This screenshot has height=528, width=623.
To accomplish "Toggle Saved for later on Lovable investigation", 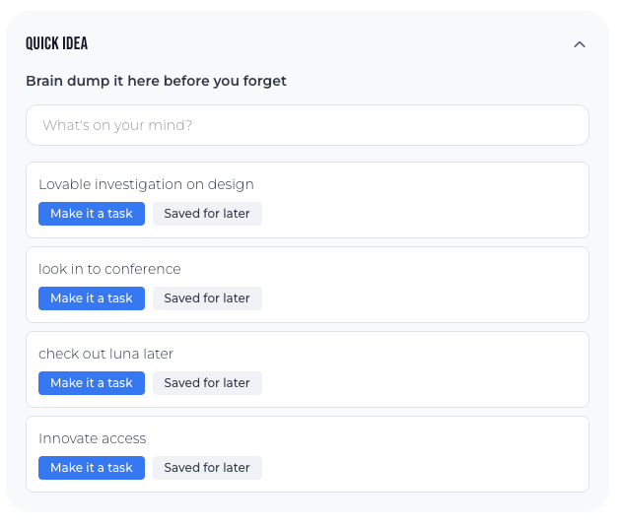I will click(207, 214).
